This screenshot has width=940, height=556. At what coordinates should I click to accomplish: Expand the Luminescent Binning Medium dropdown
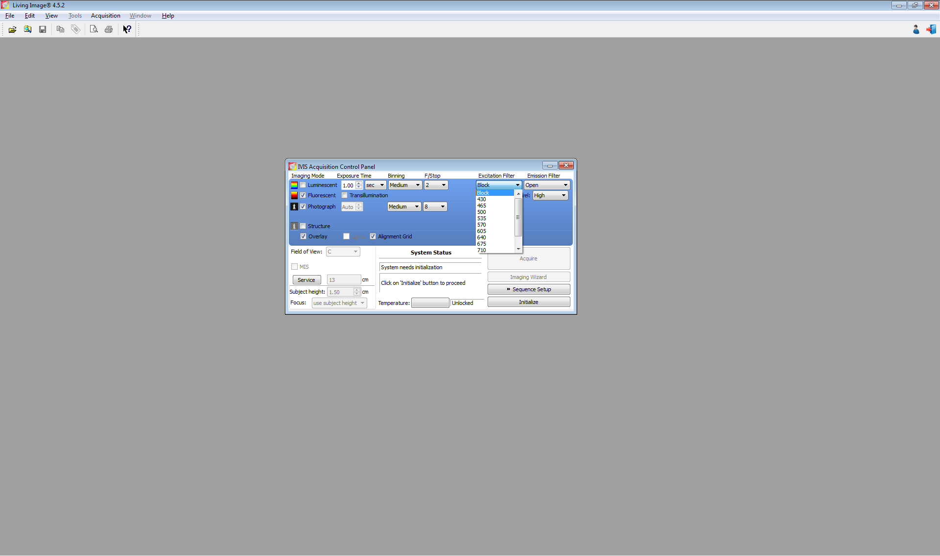click(404, 185)
